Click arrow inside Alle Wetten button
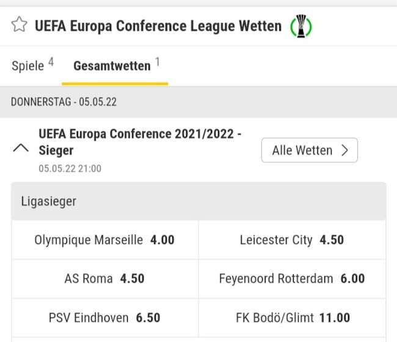 point(345,151)
